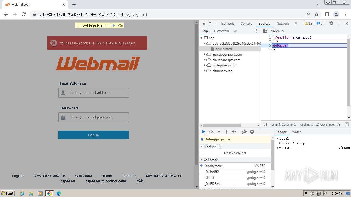This screenshot has width=351, height=197.
Task: Deactivate breakpoints
Action: point(244,132)
